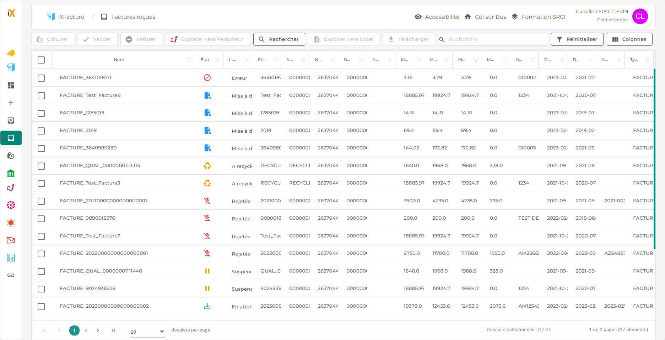The image size is (665, 340).
Task: Click the filter icon in Nom column header
Action: [x=189, y=60]
